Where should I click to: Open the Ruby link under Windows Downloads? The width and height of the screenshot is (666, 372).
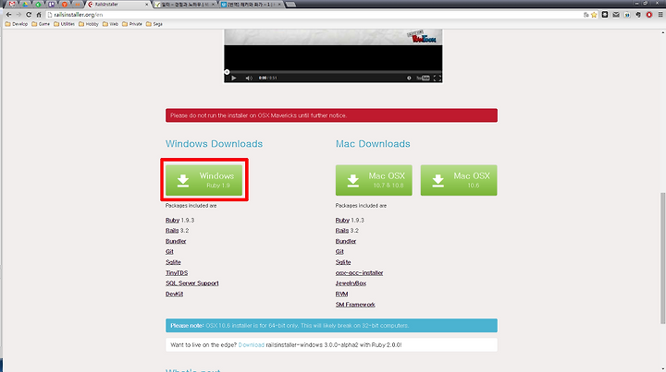(172, 221)
